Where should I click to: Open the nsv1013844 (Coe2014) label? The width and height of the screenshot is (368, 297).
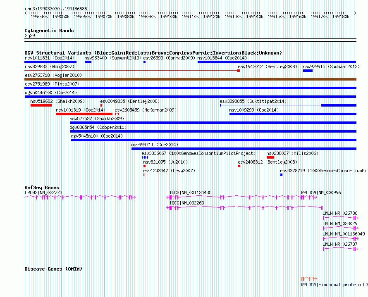pos(222,58)
